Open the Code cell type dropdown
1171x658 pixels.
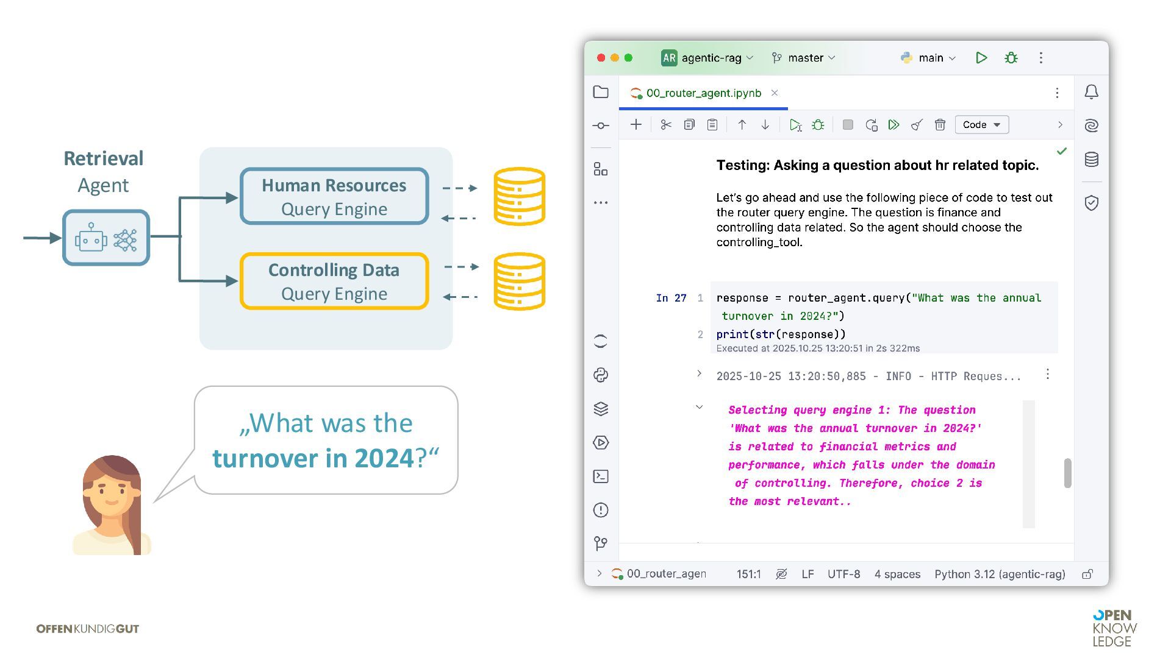click(981, 125)
